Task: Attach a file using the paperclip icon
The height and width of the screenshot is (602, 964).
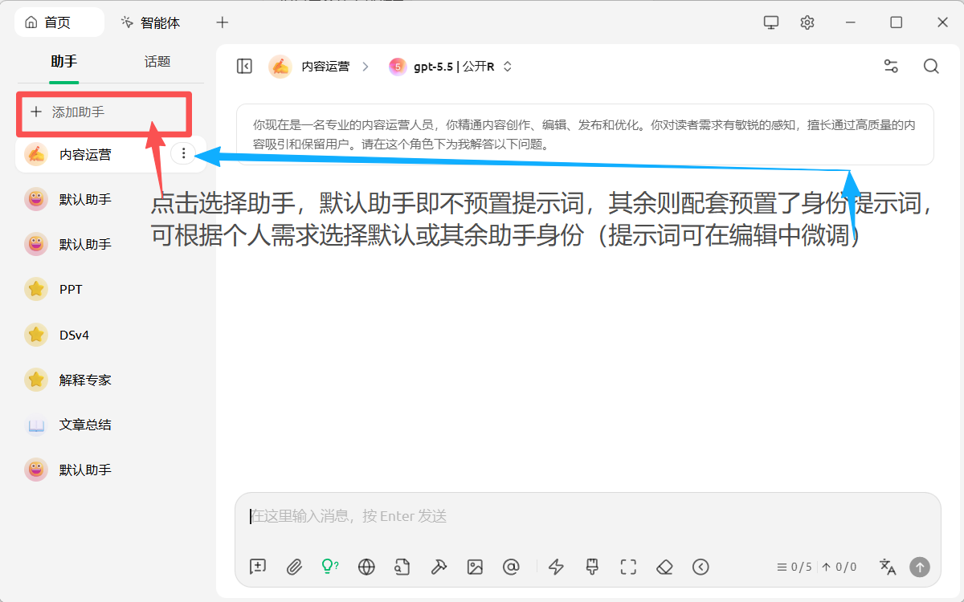Action: [x=294, y=567]
